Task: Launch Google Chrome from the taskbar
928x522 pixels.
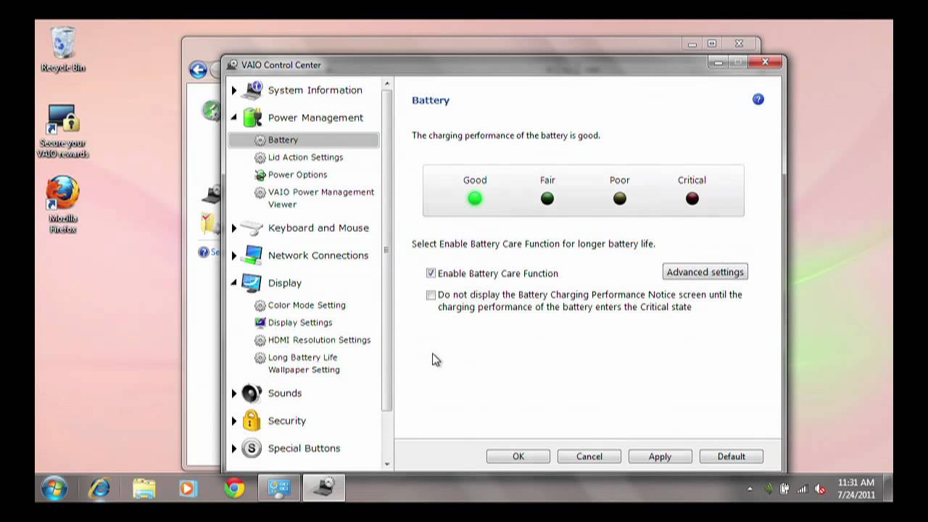Action: point(233,488)
